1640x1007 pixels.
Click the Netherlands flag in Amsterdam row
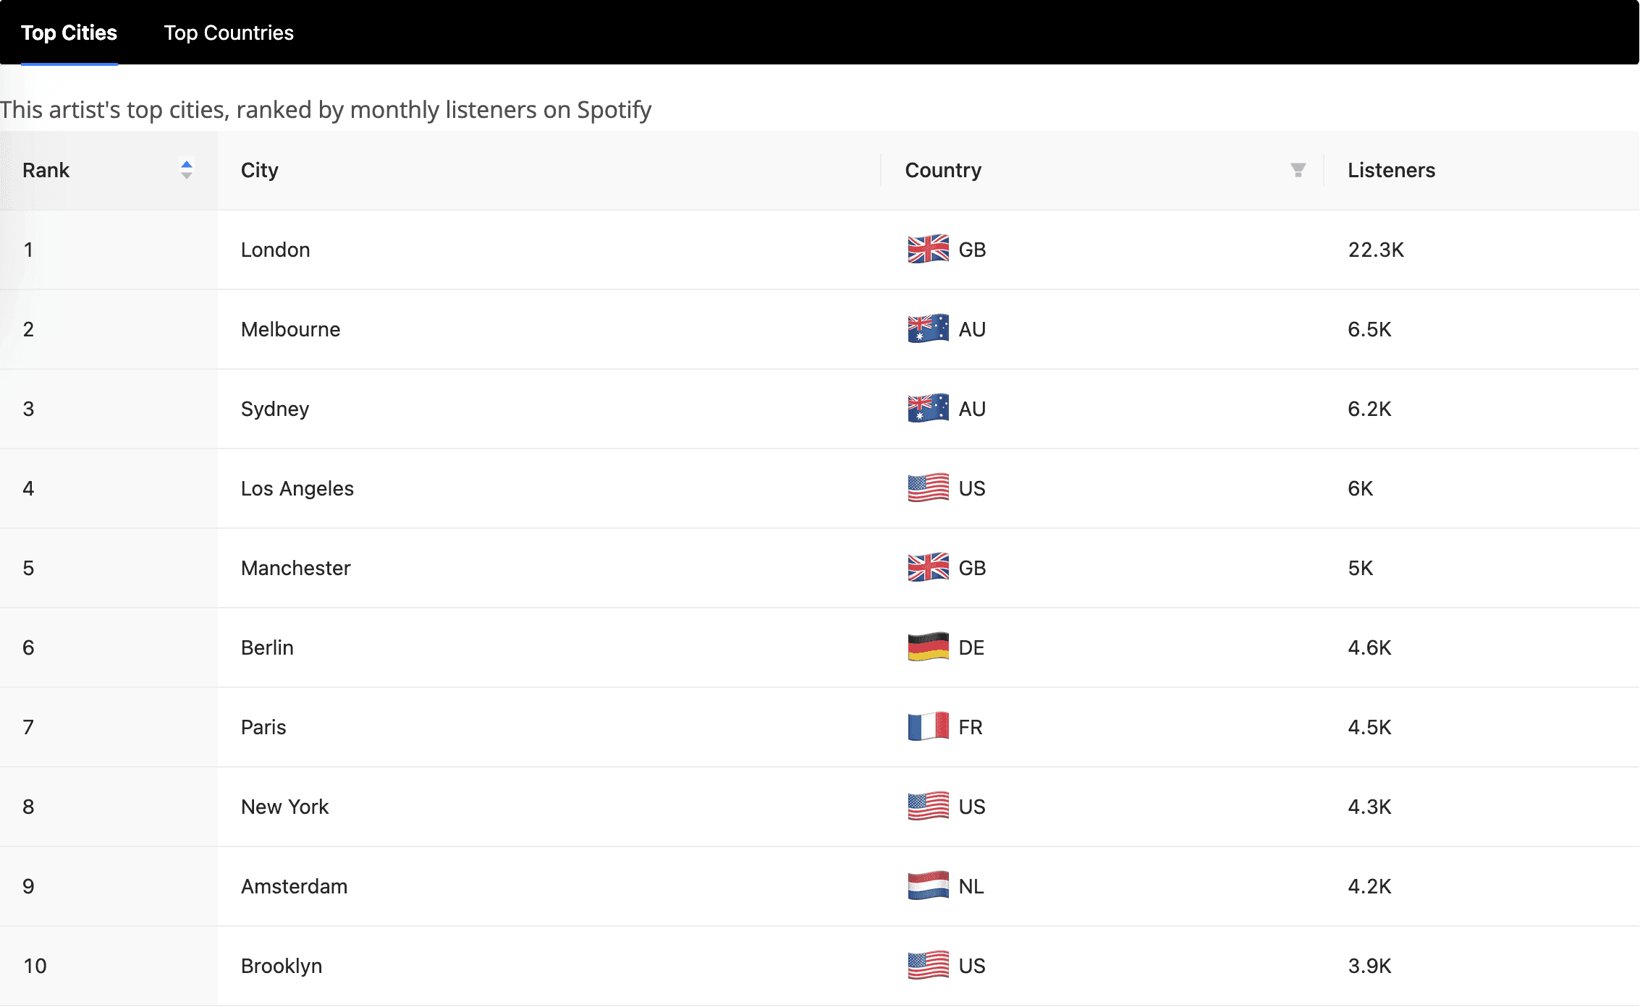click(x=928, y=886)
